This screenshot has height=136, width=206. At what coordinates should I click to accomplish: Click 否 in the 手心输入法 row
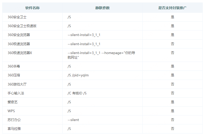coord(173,93)
